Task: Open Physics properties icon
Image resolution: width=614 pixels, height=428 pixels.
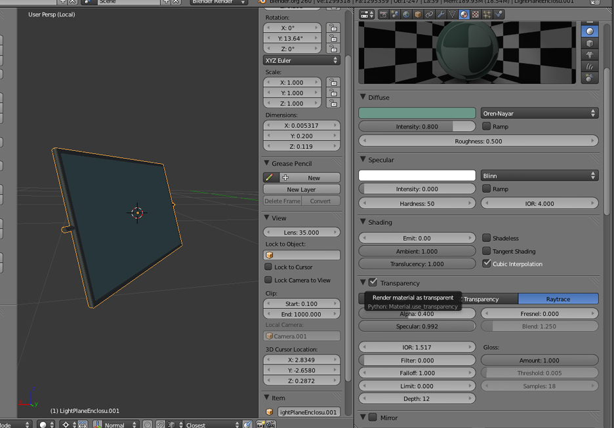Action: (498, 14)
